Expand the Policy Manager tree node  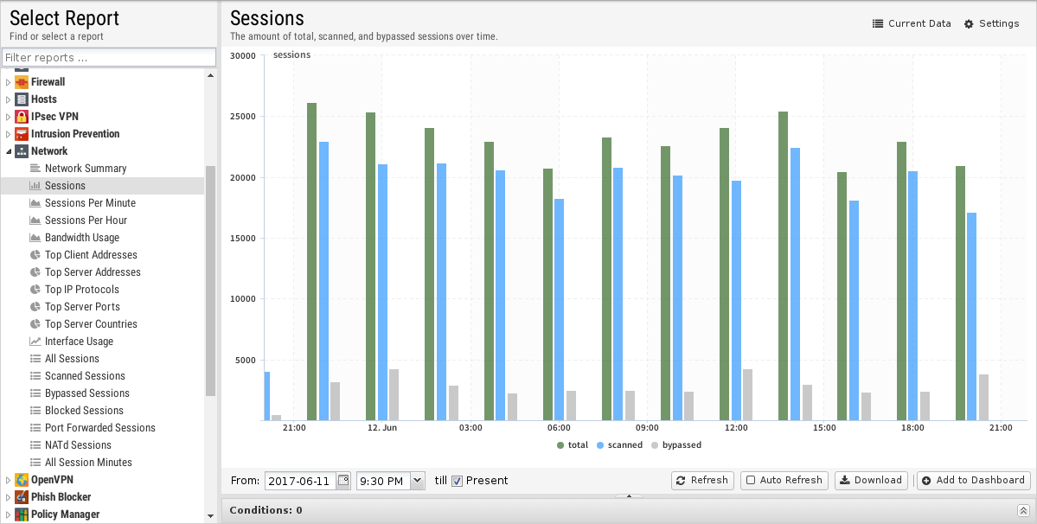pyautogui.click(x=9, y=514)
